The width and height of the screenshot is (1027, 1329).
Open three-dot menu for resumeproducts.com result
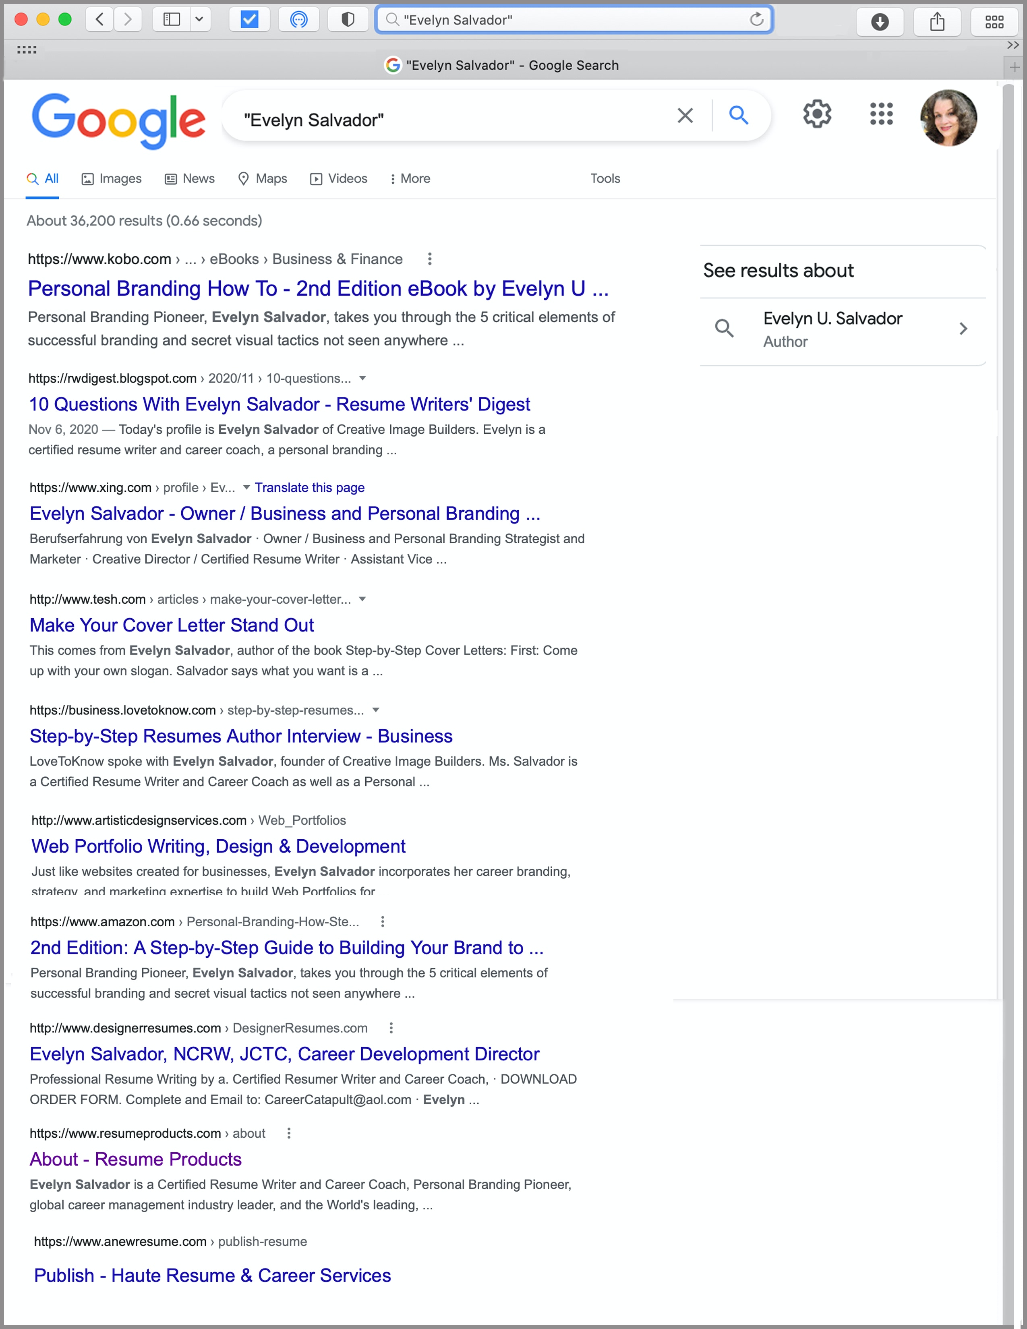coord(289,1134)
